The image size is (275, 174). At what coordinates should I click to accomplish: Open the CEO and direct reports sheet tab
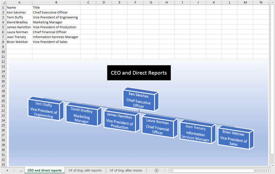(45, 170)
